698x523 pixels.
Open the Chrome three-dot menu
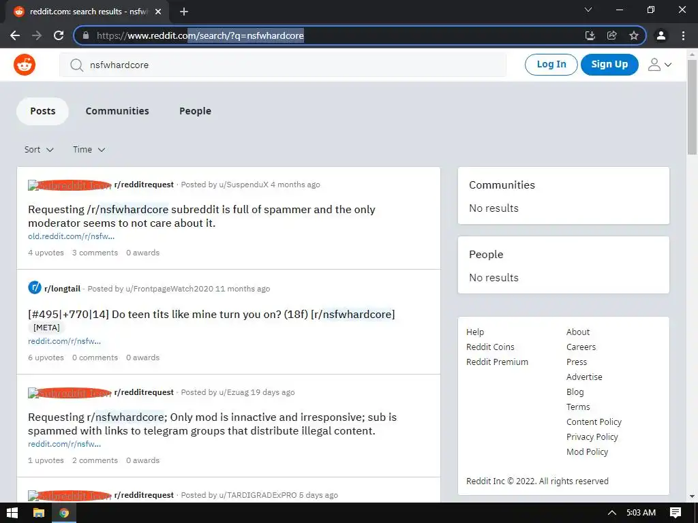pos(683,35)
